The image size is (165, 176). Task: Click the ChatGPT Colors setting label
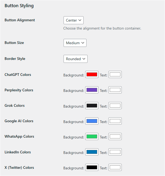(18, 75)
